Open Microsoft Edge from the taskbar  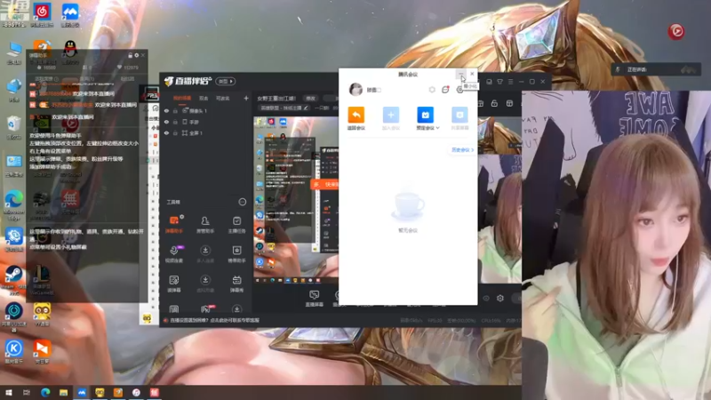[45, 392]
